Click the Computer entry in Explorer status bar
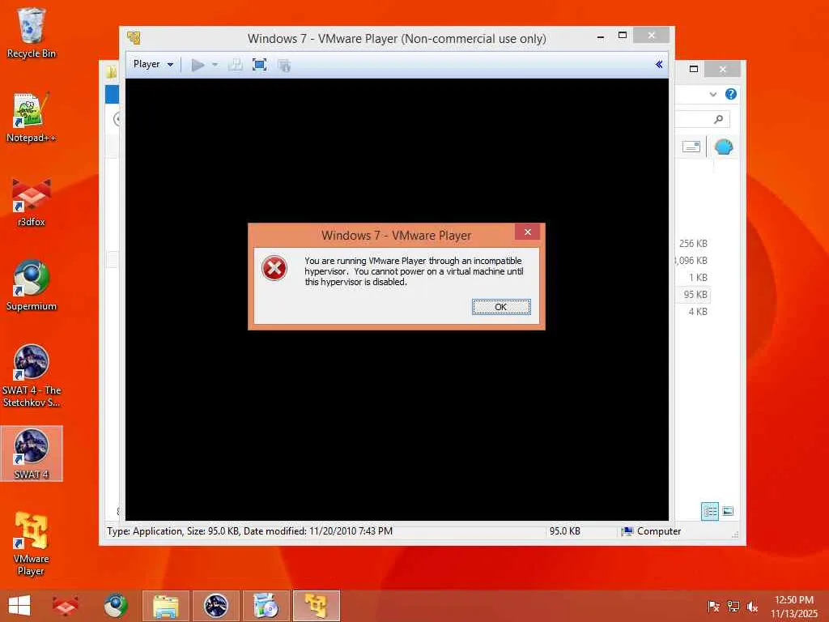Image resolution: width=829 pixels, height=622 pixels. coord(652,531)
